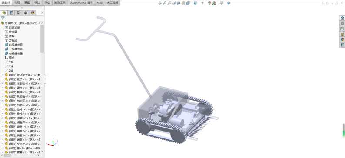Select the 方程式 tree item
This screenshot has height=158, width=345.
tap(11, 40)
